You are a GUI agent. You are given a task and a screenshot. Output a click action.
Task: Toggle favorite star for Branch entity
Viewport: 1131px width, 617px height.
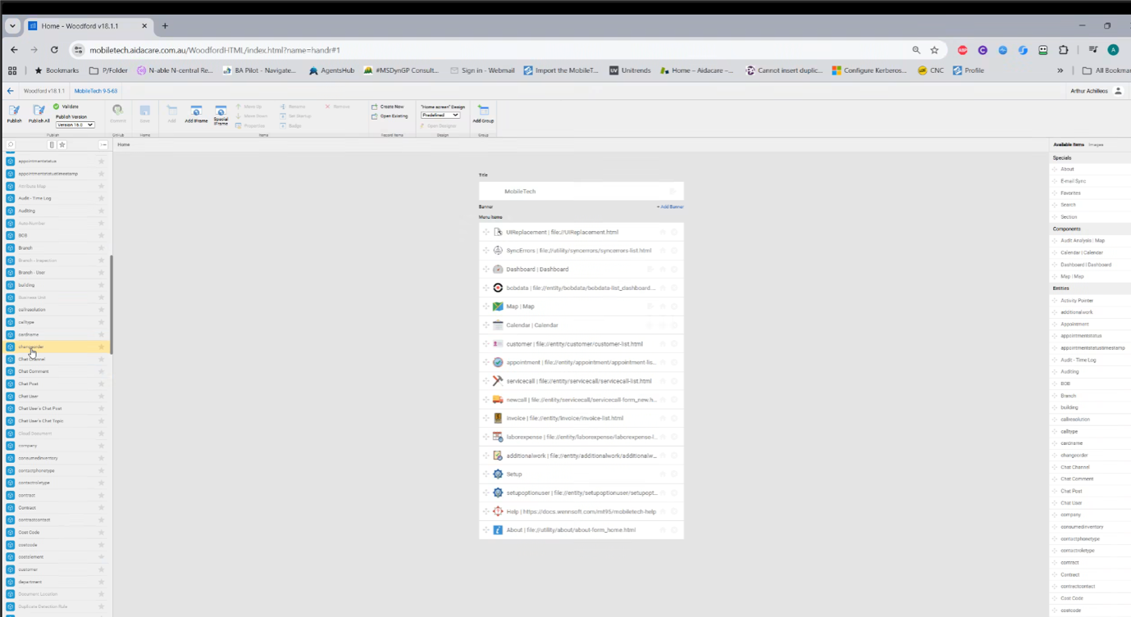click(102, 247)
